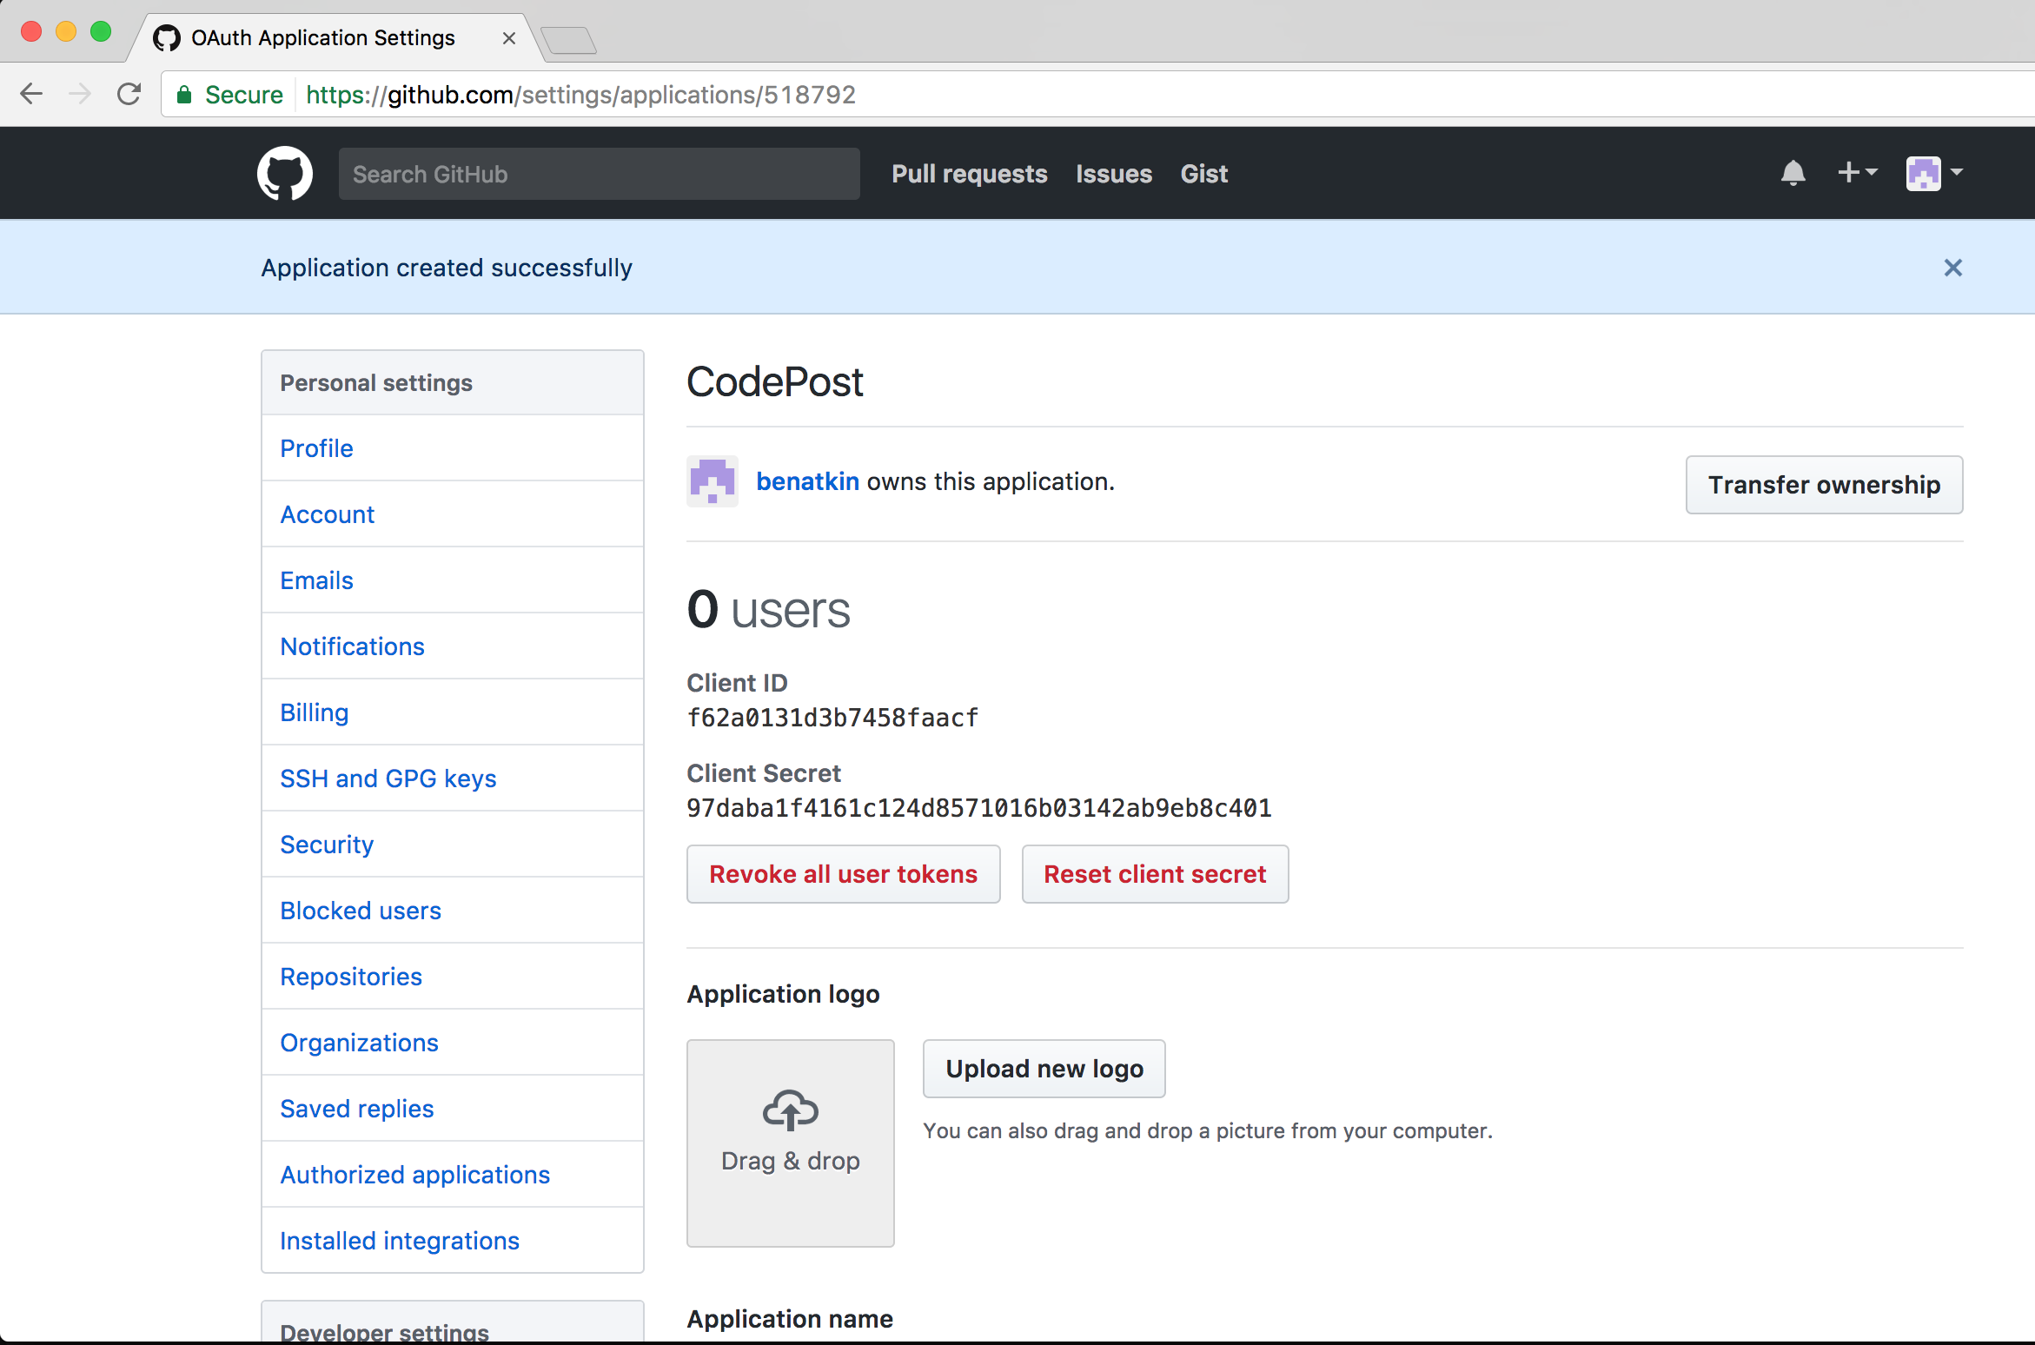
Task: Click the GitHub octocat logo
Action: click(x=284, y=173)
